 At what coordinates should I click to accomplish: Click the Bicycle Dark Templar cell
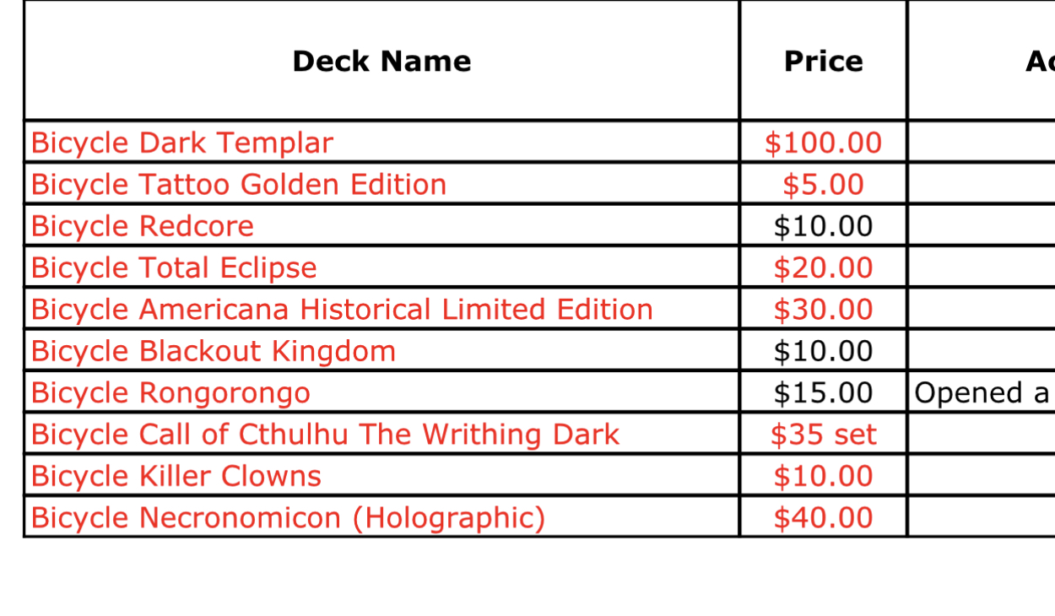[381, 142]
